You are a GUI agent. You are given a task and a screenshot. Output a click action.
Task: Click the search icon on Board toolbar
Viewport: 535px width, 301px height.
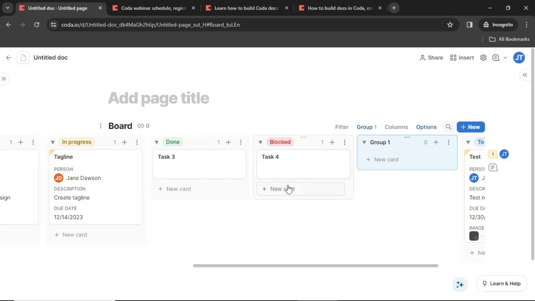pos(449,127)
